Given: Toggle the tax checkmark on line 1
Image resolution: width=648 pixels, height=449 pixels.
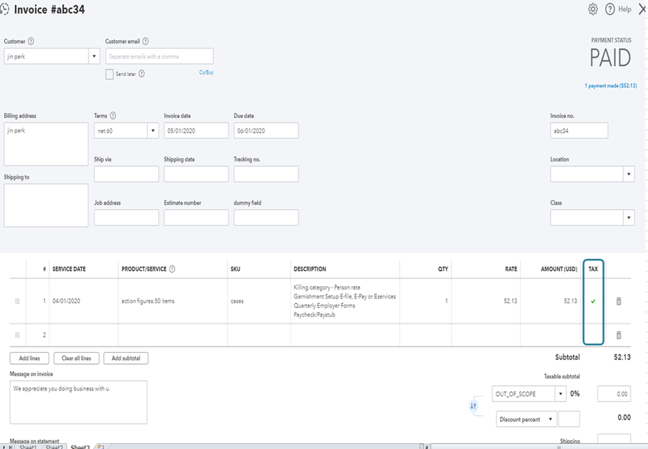Looking at the screenshot, I should (593, 301).
